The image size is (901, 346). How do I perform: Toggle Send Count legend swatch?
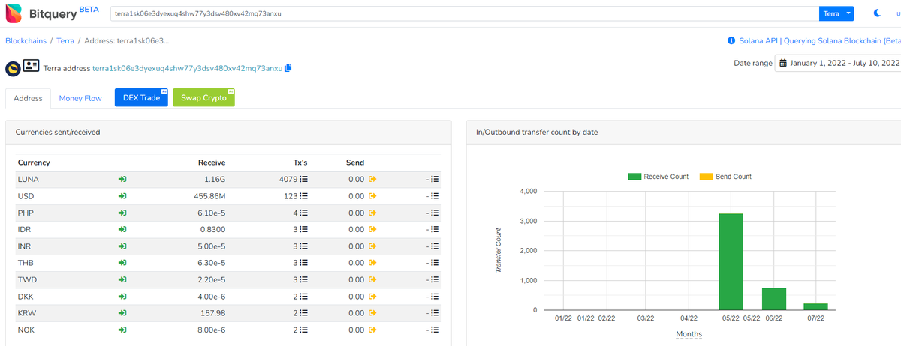click(706, 177)
